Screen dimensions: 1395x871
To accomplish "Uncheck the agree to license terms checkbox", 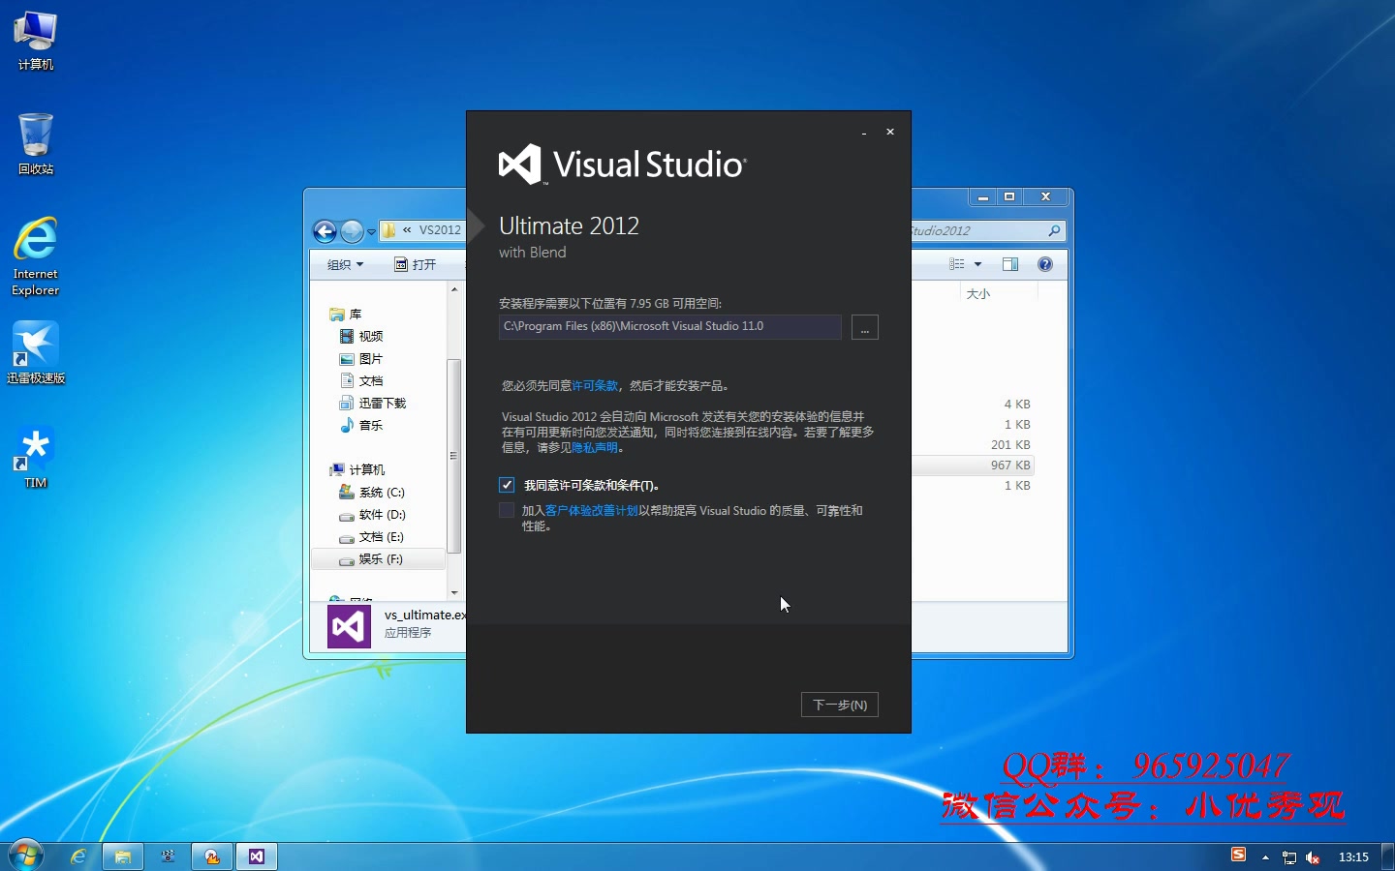I will pyautogui.click(x=507, y=485).
